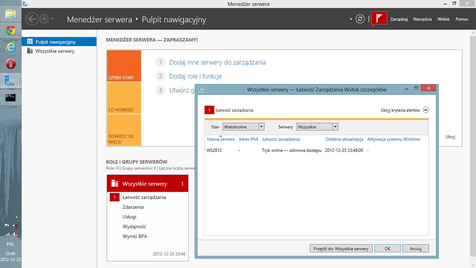Select the DOWIEDZ SIĘ WIĘCEJ tile
The width and height of the screenshot is (476, 268).
click(124, 130)
